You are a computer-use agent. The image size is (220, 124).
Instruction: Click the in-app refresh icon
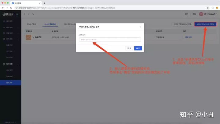tap(33, 14)
